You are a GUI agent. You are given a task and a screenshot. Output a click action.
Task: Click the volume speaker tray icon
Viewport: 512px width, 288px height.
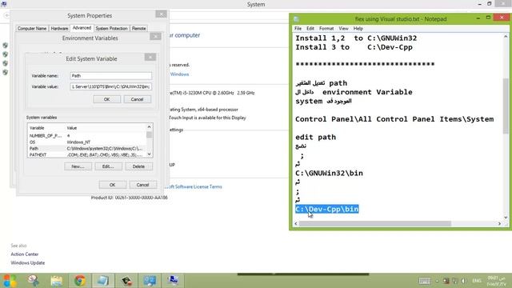click(463, 281)
